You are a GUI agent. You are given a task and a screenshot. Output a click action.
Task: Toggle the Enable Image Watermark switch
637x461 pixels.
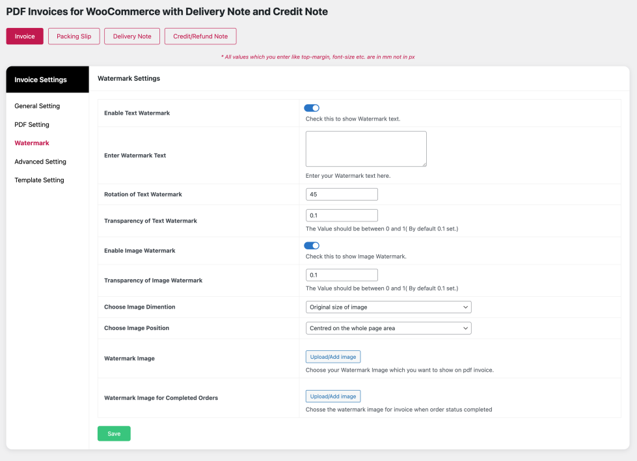click(312, 245)
